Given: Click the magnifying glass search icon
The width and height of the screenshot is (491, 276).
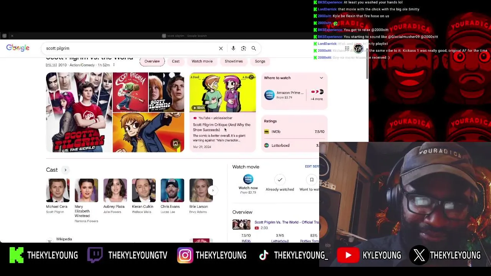Looking at the screenshot, I should tap(254, 48).
